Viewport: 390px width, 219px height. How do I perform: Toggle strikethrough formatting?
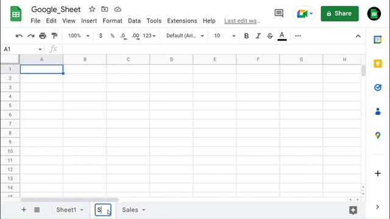tap(270, 36)
